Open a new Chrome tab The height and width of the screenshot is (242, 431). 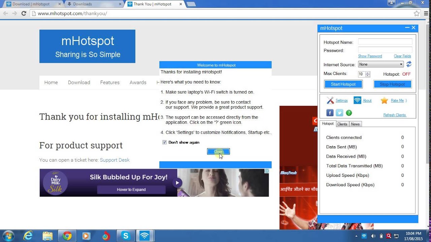click(191, 4)
